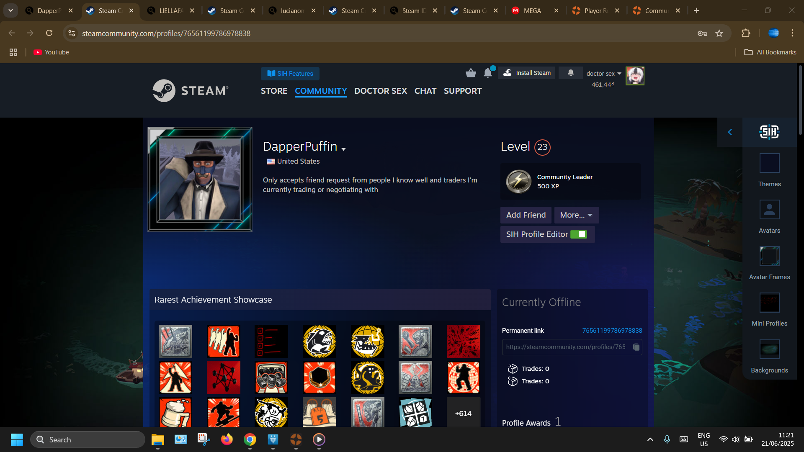
Task: Click the Steam logo
Action: point(191,90)
